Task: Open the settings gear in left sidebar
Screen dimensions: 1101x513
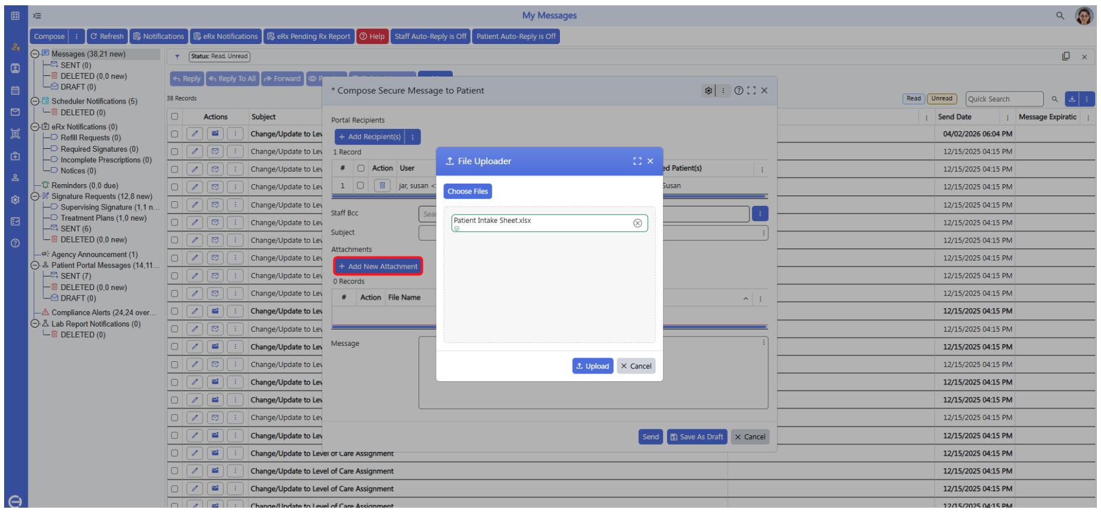Action: click(x=15, y=200)
